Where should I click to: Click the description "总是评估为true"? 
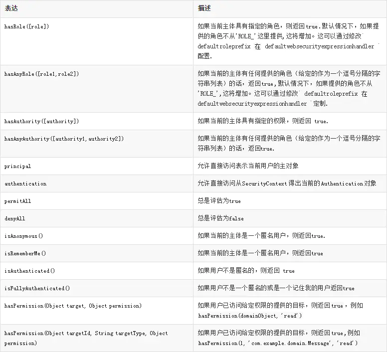[x=219, y=201]
